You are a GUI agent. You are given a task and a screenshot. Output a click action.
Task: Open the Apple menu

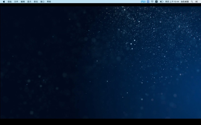click(x=4, y=1)
